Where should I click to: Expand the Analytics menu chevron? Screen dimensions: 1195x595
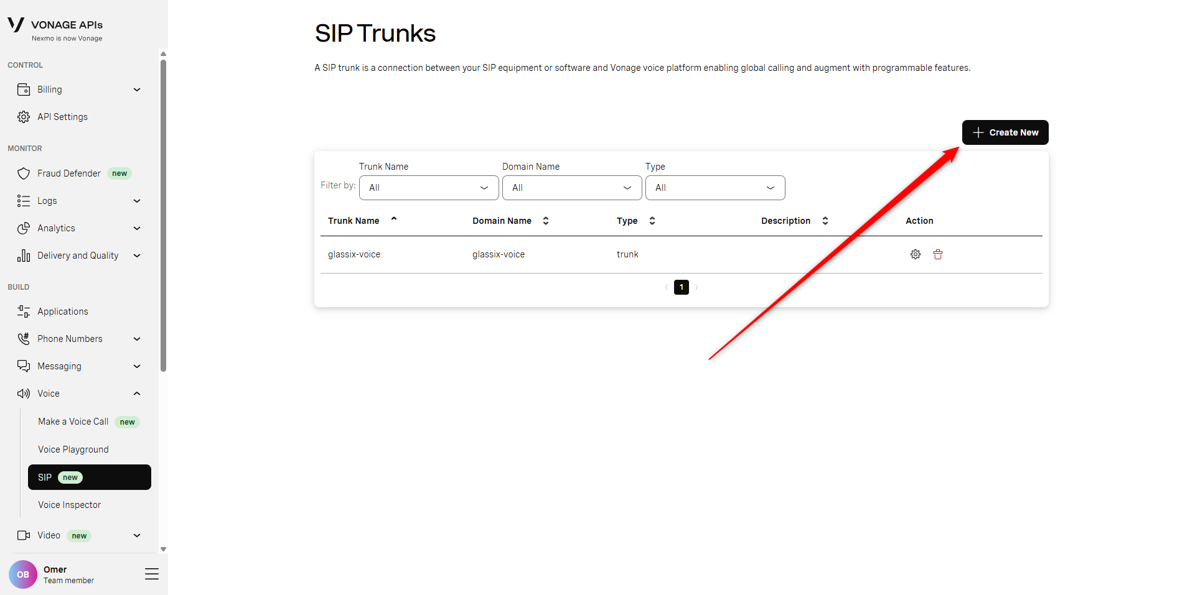(x=137, y=228)
